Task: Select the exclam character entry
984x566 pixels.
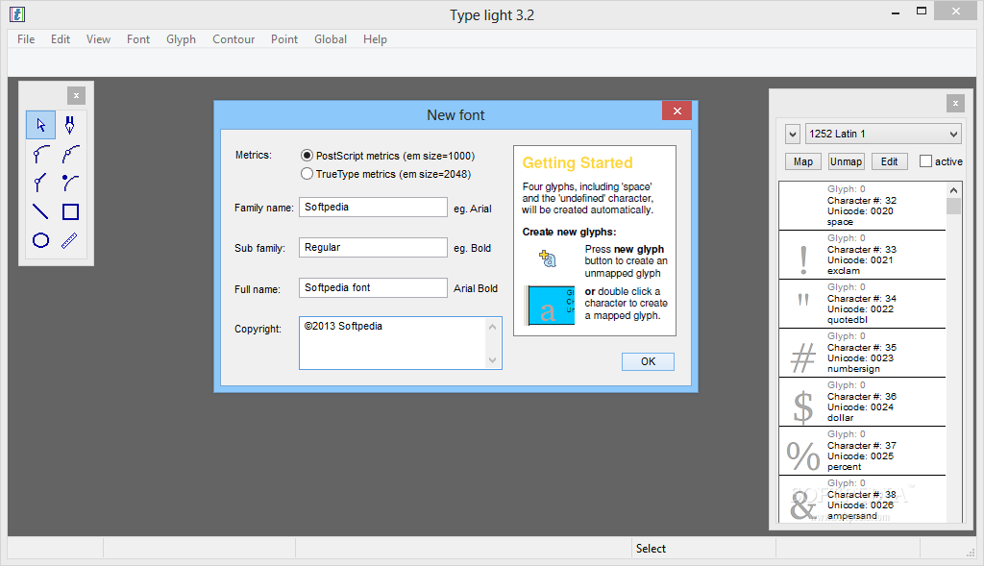Action: [862, 255]
